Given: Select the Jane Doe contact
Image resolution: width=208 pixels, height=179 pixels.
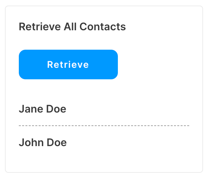Looking at the screenshot, I should (43, 109).
